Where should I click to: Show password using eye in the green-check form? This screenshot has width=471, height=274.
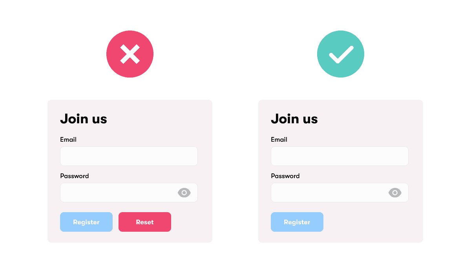pos(395,193)
